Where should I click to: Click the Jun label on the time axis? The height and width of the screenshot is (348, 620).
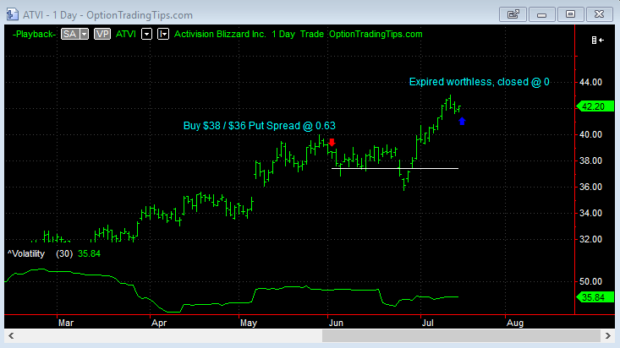(x=336, y=324)
